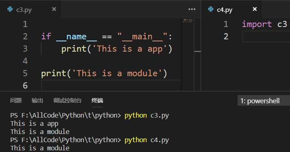The image size is (290, 152).
Task: Switch to the c3.py editor tab
Action: pos(31,9)
